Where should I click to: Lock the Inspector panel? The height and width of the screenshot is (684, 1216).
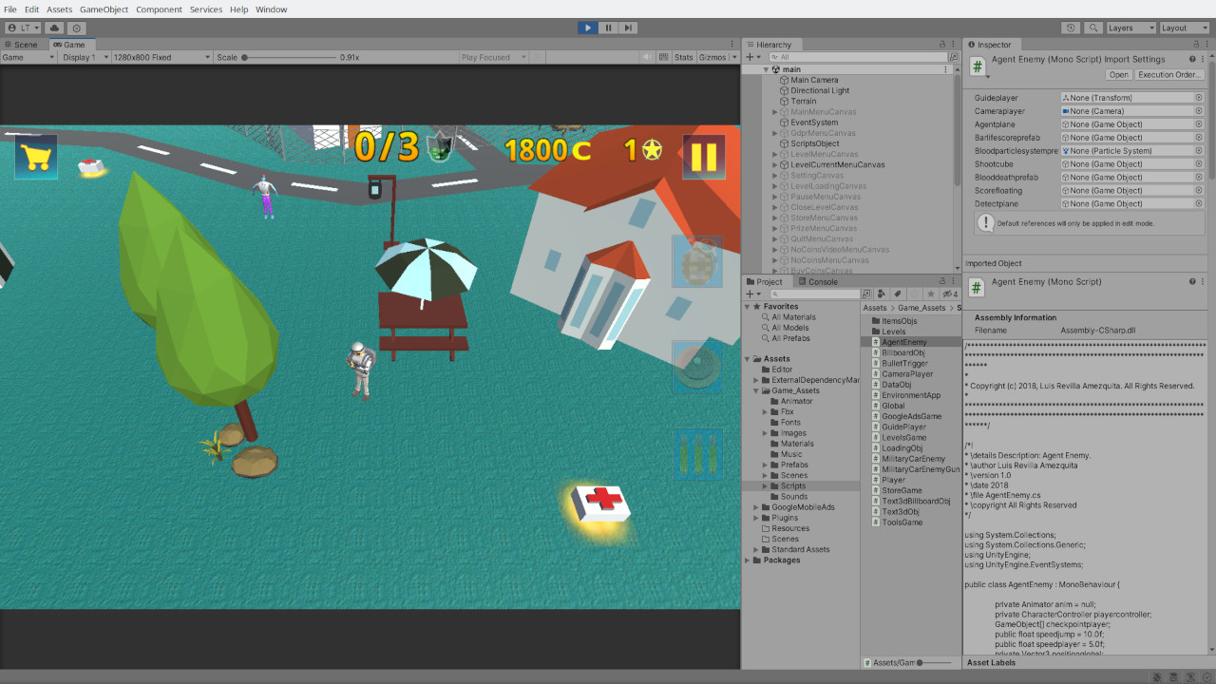point(1196,44)
